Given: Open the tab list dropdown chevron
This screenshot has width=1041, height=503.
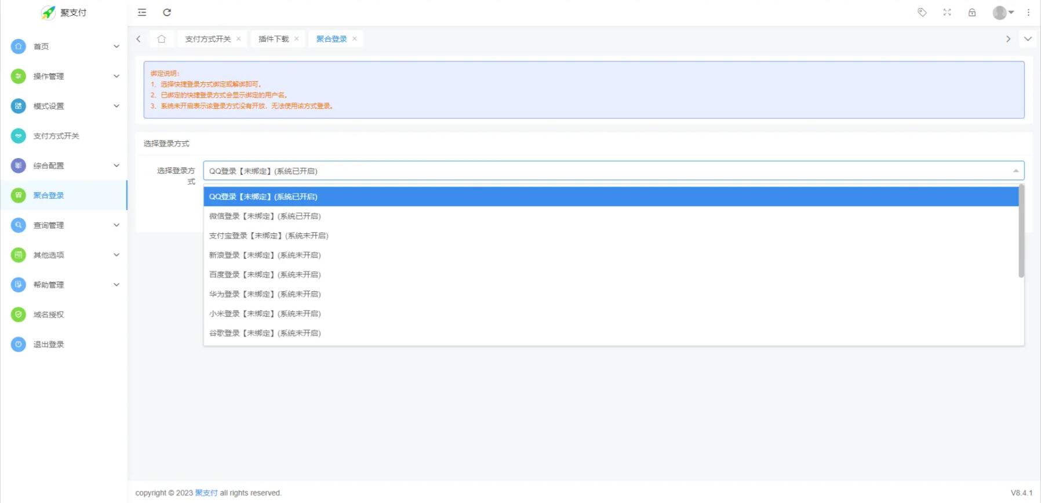Looking at the screenshot, I should coord(1028,39).
